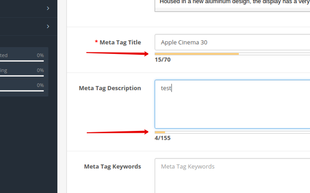
Task: Click the Meta Tag Keywords label
Action: tap(112, 166)
